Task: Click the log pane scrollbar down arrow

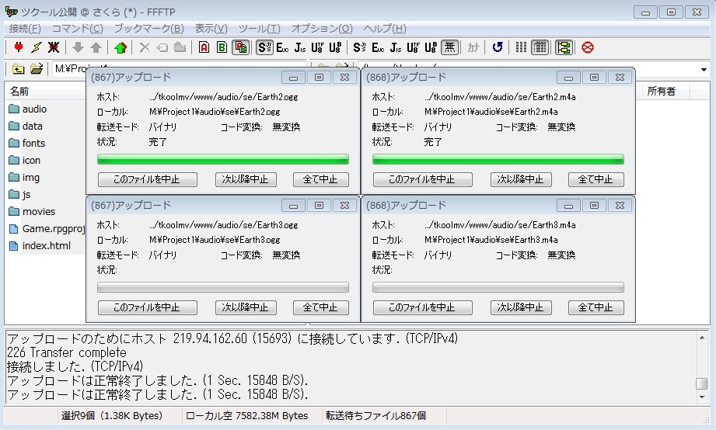Action: point(702,397)
